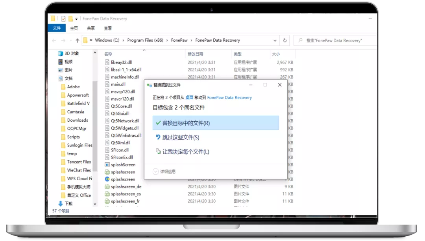The image size is (425, 241).
Task: Click Windows (C:) in address bar
Action: [x=107, y=40]
